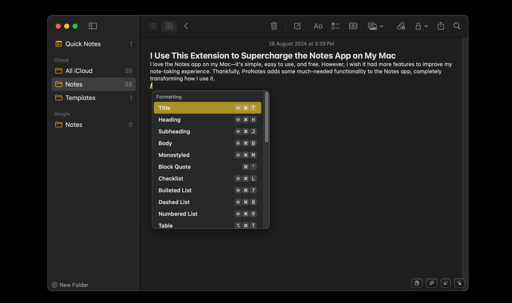Apply Monostyled formatting
512x303 pixels.
click(207, 155)
